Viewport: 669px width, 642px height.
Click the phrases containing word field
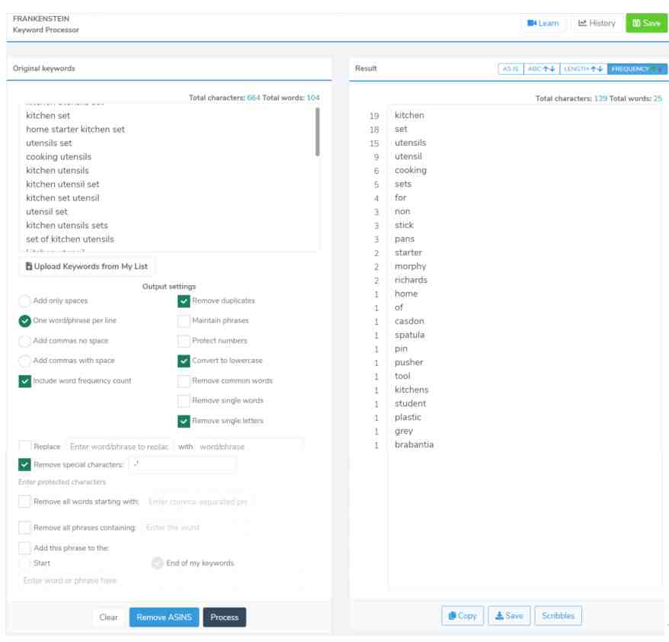[195, 528]
